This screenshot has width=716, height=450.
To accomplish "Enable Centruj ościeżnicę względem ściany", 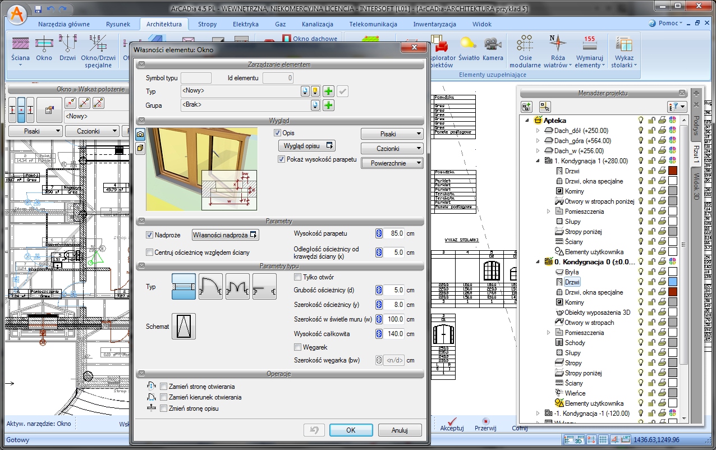I will tap(149, 252).
